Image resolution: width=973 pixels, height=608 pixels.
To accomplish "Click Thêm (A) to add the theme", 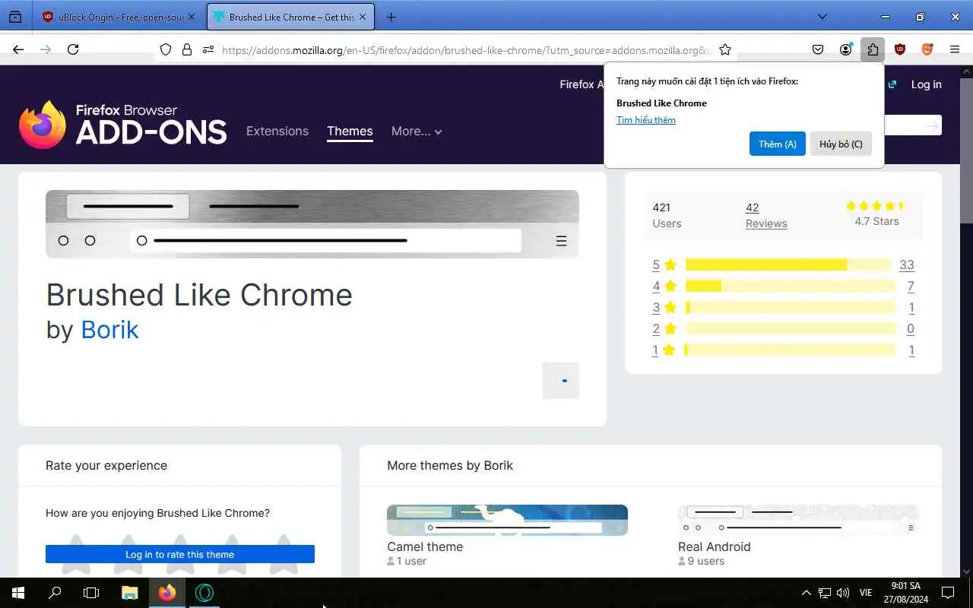I will pyautogui.click(x=777, y=144).
